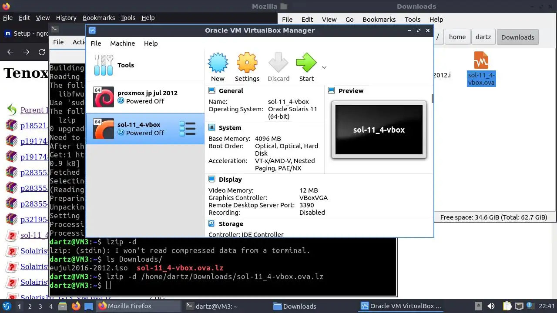Click the Preview section header icon

pyautogui.click(x=332, y=90)
